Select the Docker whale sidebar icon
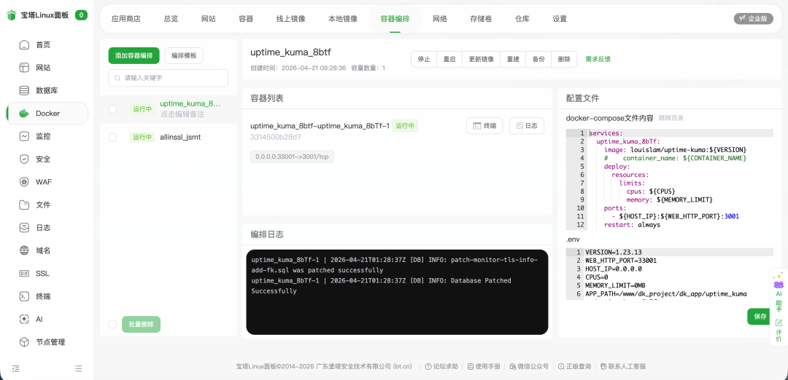The height and width of the screenshot is (380, 788). [x=24, y=114]
